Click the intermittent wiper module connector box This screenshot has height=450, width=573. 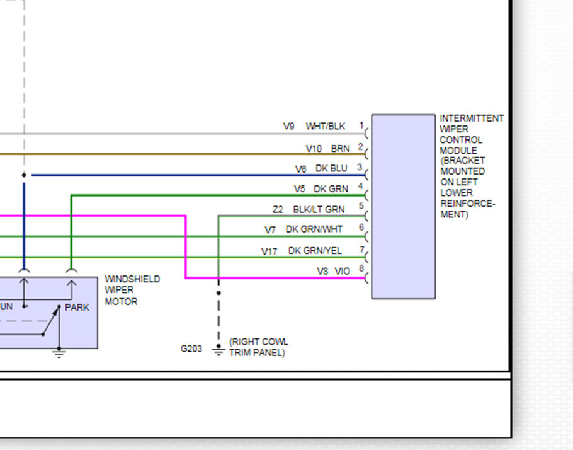(404, 207)
